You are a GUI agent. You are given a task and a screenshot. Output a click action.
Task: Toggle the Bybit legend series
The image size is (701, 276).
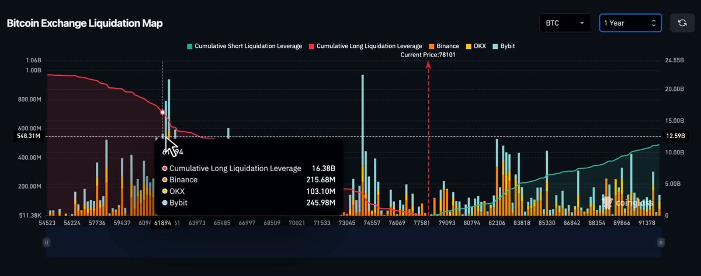click(x=504, y=45)
